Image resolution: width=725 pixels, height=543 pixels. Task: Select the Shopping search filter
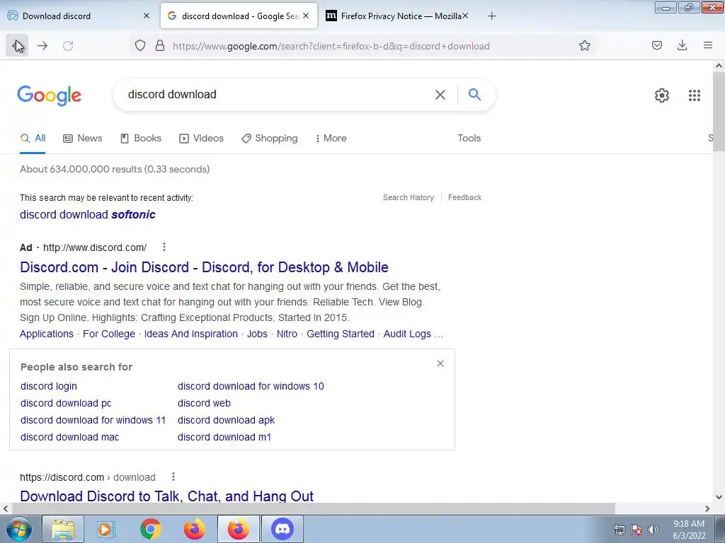270,138
